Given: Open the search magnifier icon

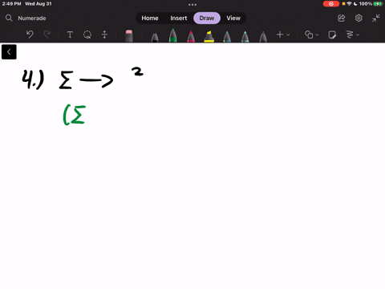Looking at the screenshot, I should [9, 18].
